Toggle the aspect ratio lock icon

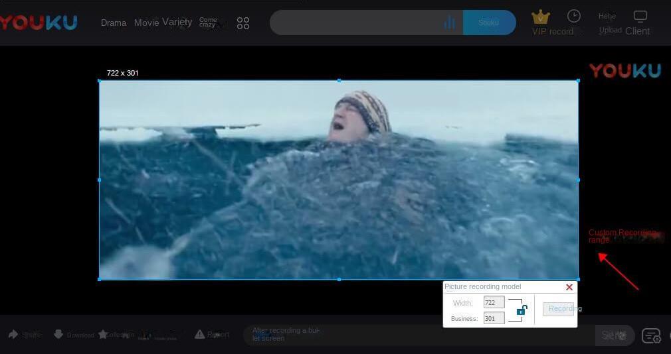pyautogui.click(x=522, y=310)
